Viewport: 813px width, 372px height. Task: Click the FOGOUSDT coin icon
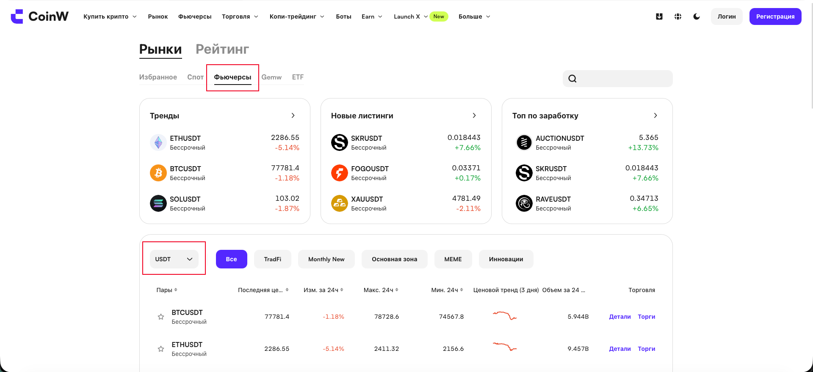point(340,173)
